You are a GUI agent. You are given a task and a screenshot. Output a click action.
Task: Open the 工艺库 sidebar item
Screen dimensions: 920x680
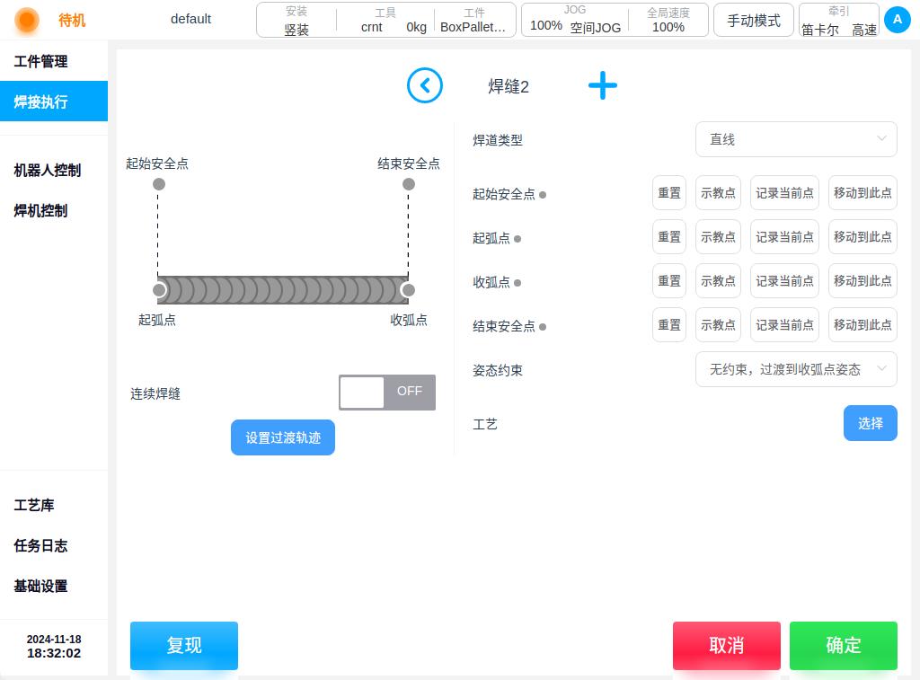click(x=54, y=505)
